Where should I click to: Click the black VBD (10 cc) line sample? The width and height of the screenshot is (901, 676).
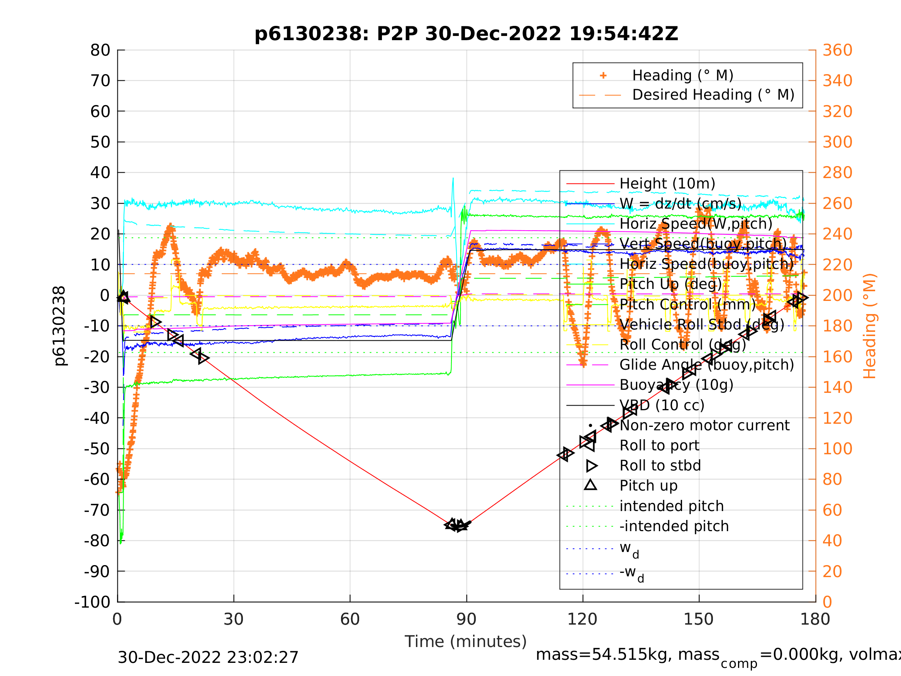(590, 406)
